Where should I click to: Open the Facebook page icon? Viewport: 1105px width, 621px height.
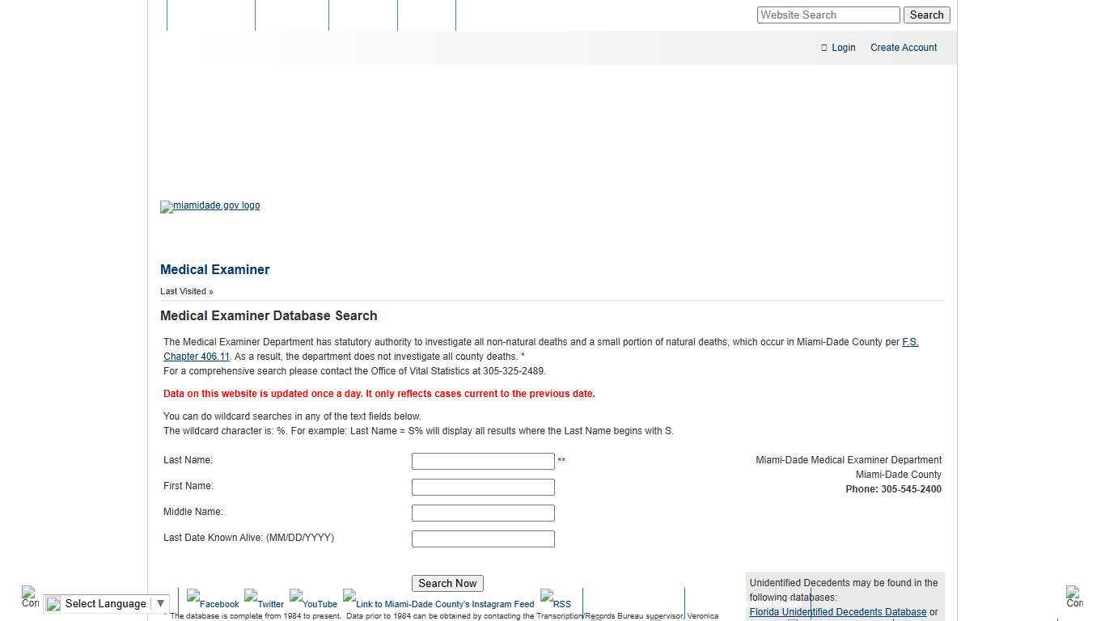212,602
